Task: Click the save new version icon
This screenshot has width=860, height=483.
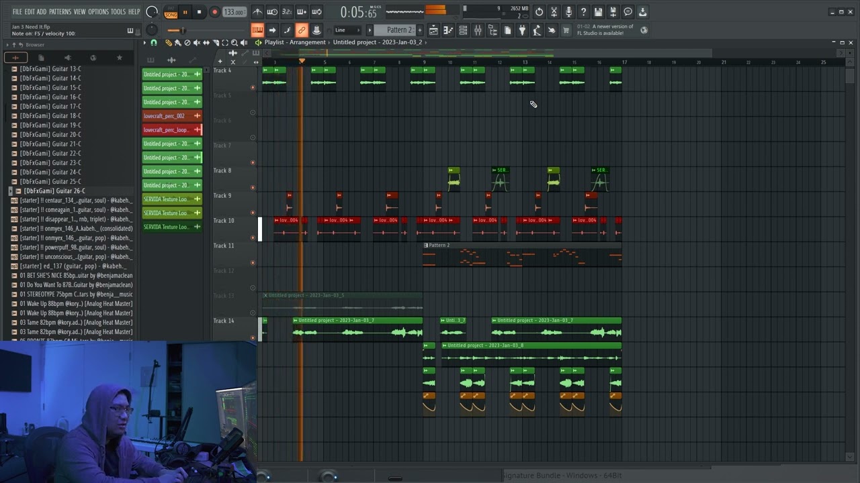Action: [x=613, y=12]
